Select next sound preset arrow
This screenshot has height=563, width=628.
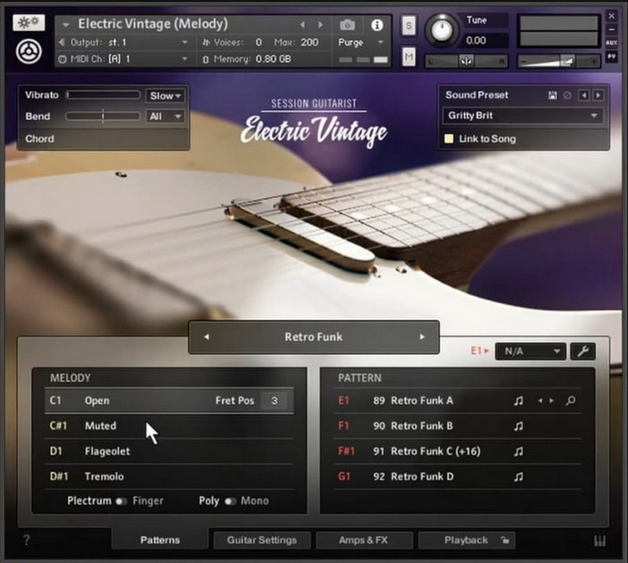[x=598, y=96]
